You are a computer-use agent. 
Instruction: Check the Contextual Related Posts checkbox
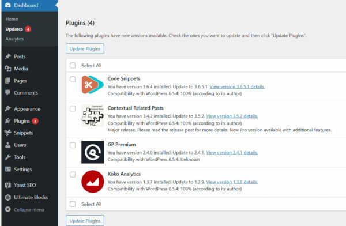coord(73,108)
